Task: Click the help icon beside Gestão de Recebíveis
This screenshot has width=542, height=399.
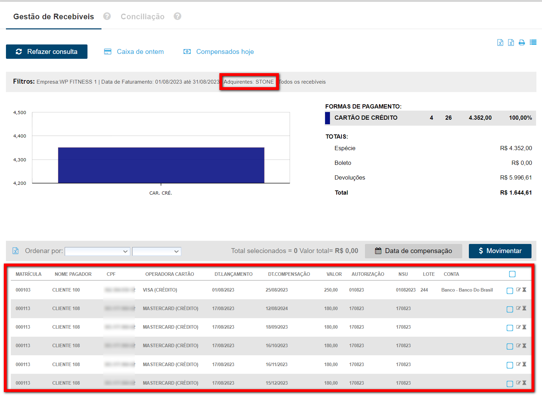Action: coord(107,16)
